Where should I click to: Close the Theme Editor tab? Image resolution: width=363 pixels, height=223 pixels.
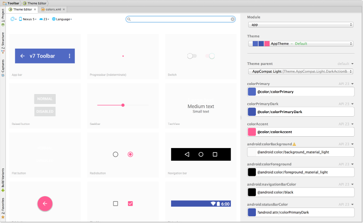[35, 10]
